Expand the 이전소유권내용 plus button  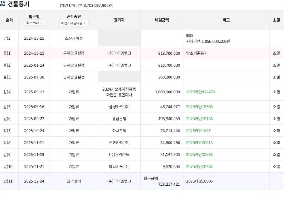[74, 23]
